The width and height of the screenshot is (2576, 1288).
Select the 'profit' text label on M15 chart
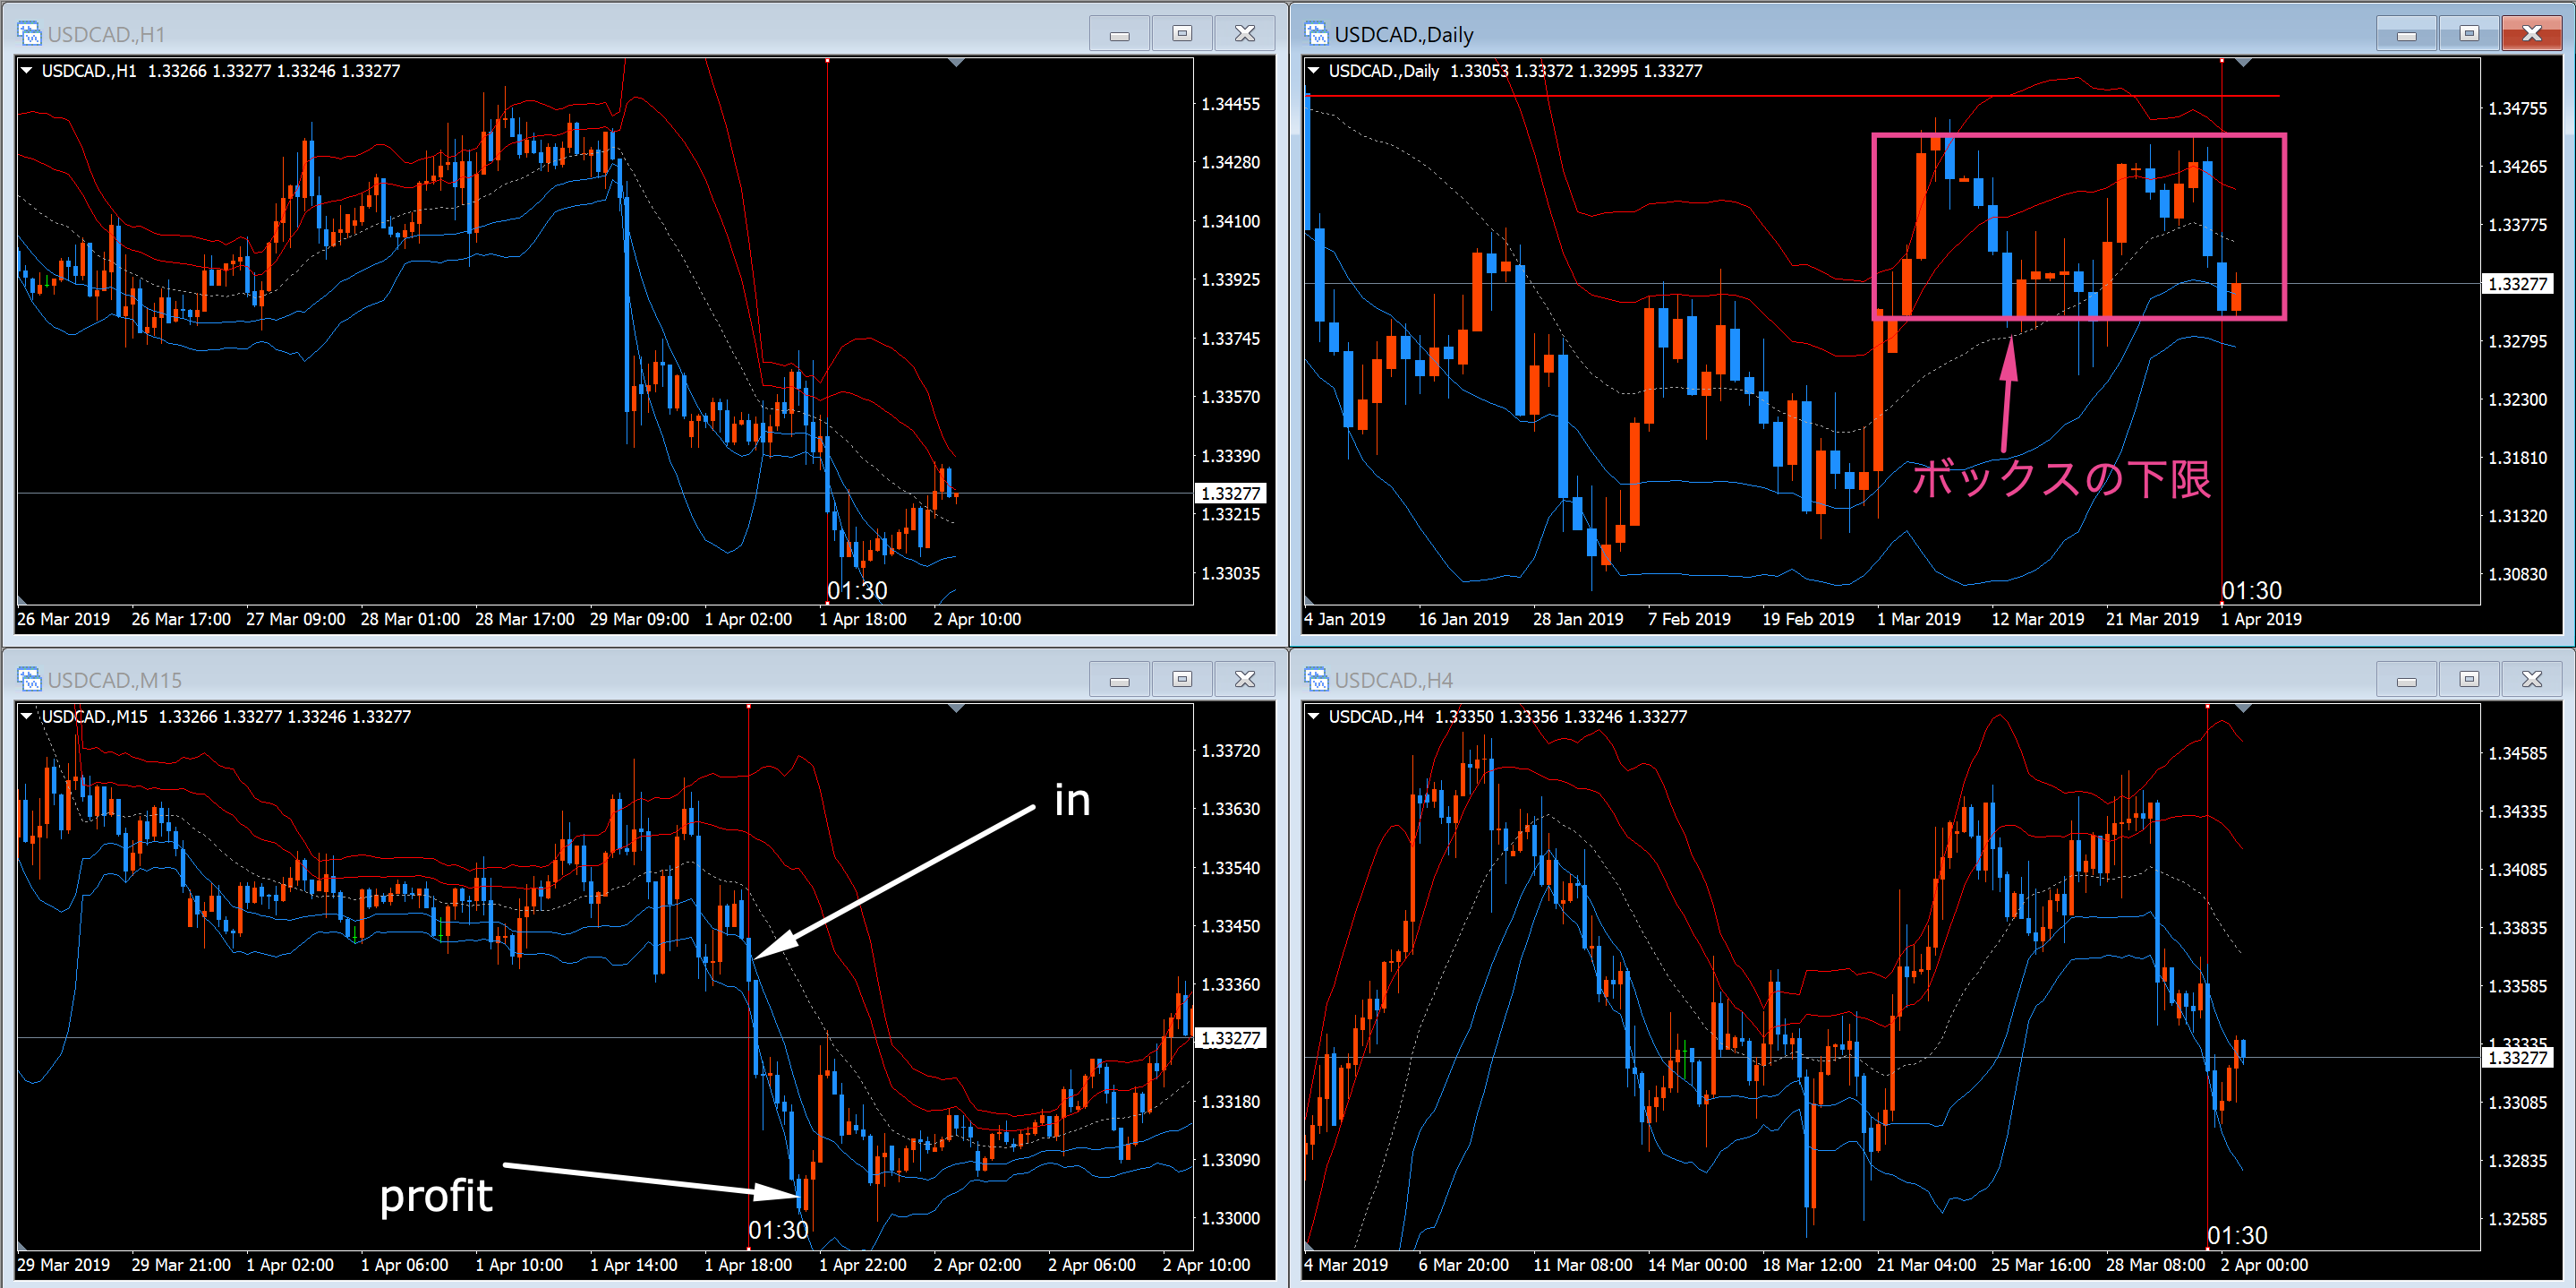[x=436, y=1196]
